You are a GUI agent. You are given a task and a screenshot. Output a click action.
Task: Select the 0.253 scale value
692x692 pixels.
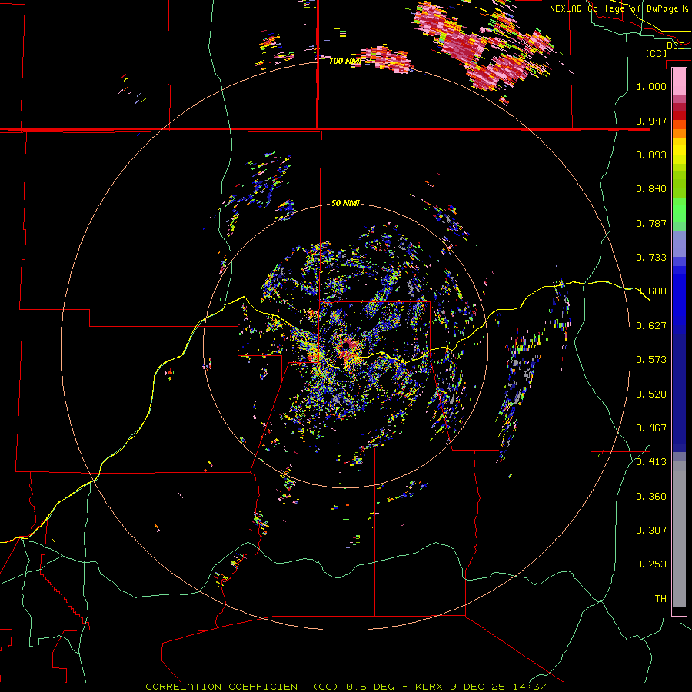[651, 564]
